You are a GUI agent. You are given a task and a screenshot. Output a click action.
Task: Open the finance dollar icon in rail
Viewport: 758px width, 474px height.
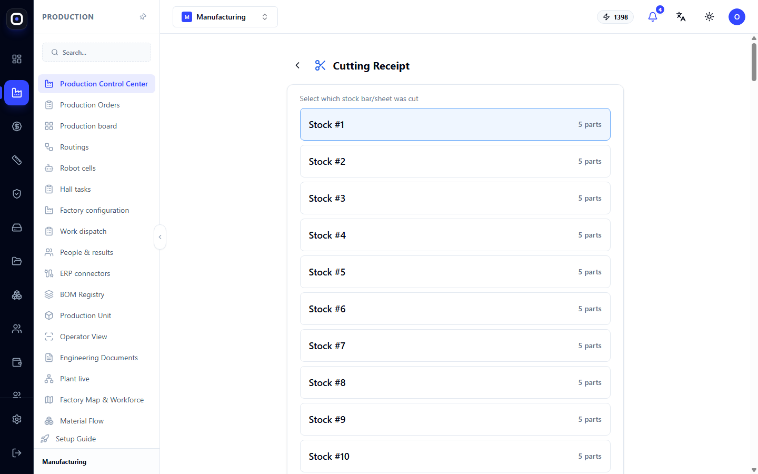tap(17, 126)
